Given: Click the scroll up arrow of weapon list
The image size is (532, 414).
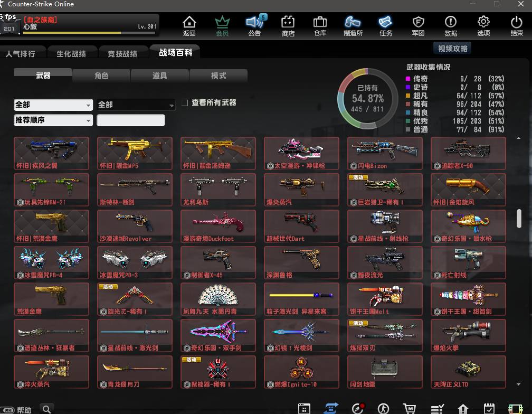Looking at the screenshot, I should click(518, 138).
